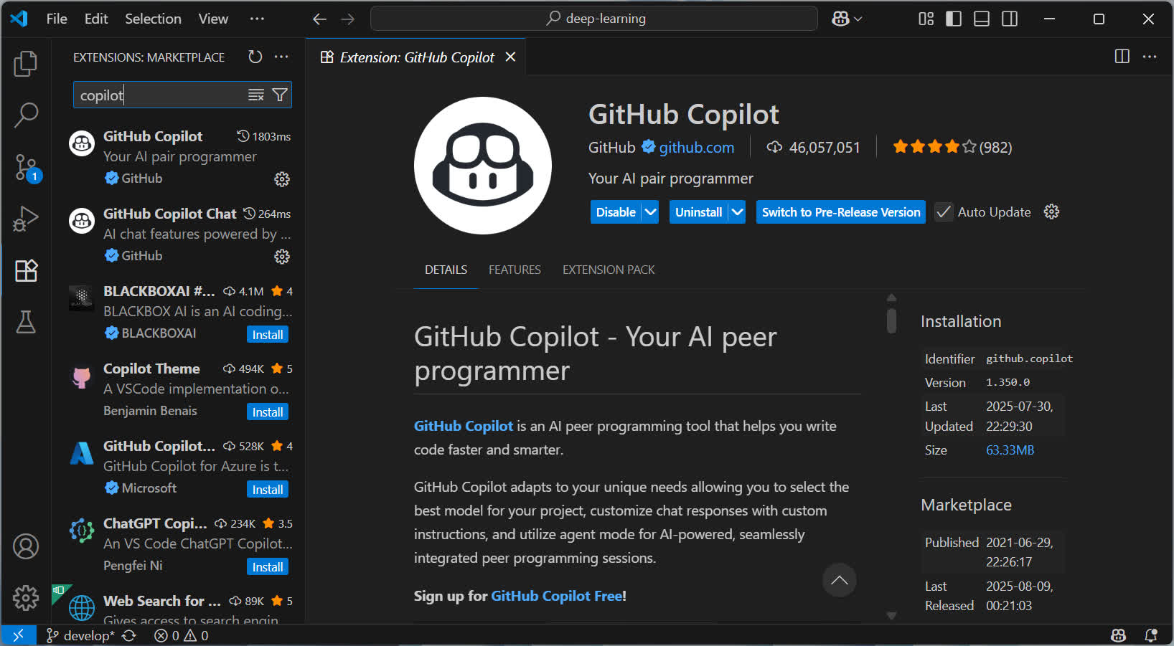Open manage gear for GitHub Copilot Chat item
Image resolution: width=1174 pixels, height=646 pixels.
click(x=282, y=257)
